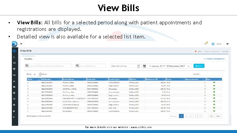Sort by Bill Number column
The height and width of the screenshot is (133, 237).
[x=52, y=79]
